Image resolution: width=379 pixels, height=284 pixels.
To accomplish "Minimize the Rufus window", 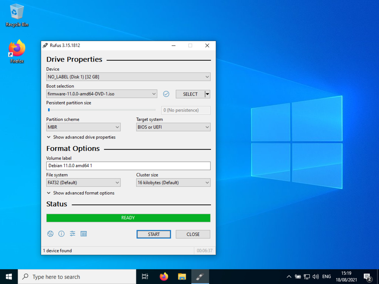I will pos(174,45).
